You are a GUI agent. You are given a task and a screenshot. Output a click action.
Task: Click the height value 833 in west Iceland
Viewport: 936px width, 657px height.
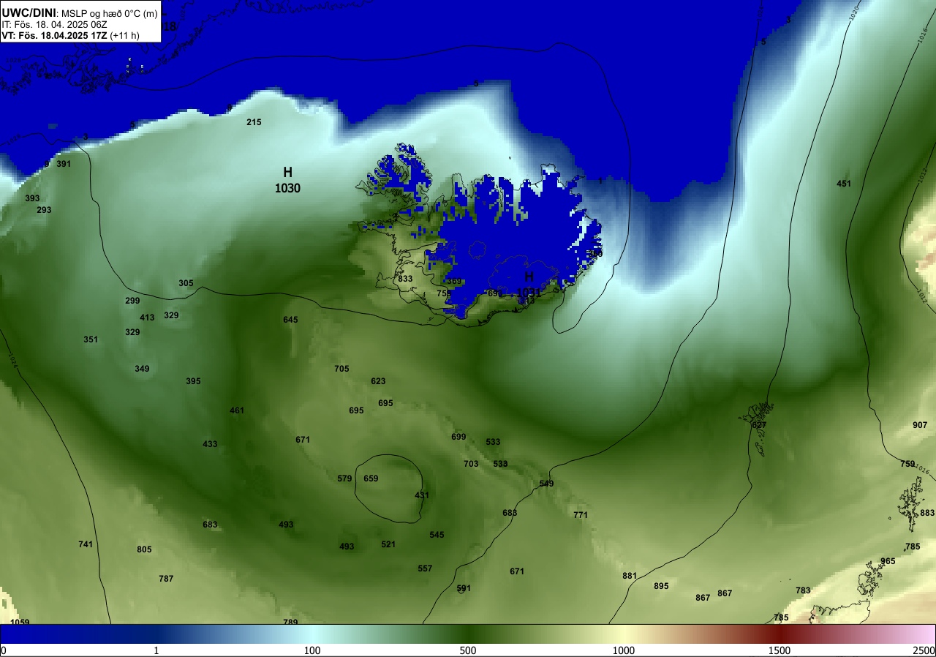click(405, 279)
